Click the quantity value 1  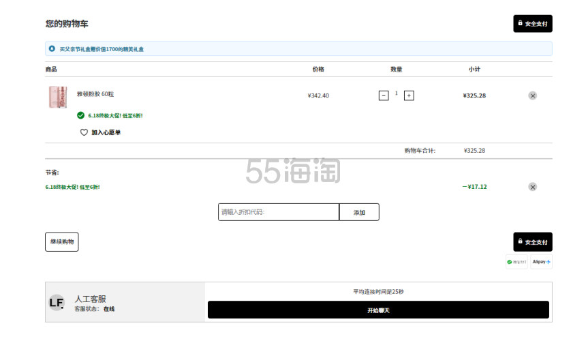(x=396, y=93)
